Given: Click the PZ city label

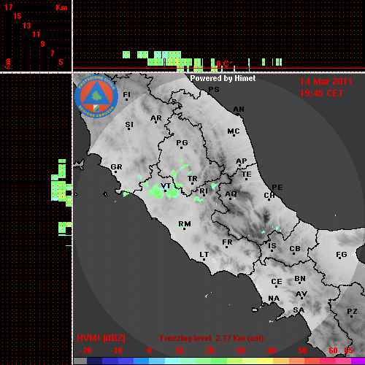Looking at the screenshot, I should [x=352, y=311].
